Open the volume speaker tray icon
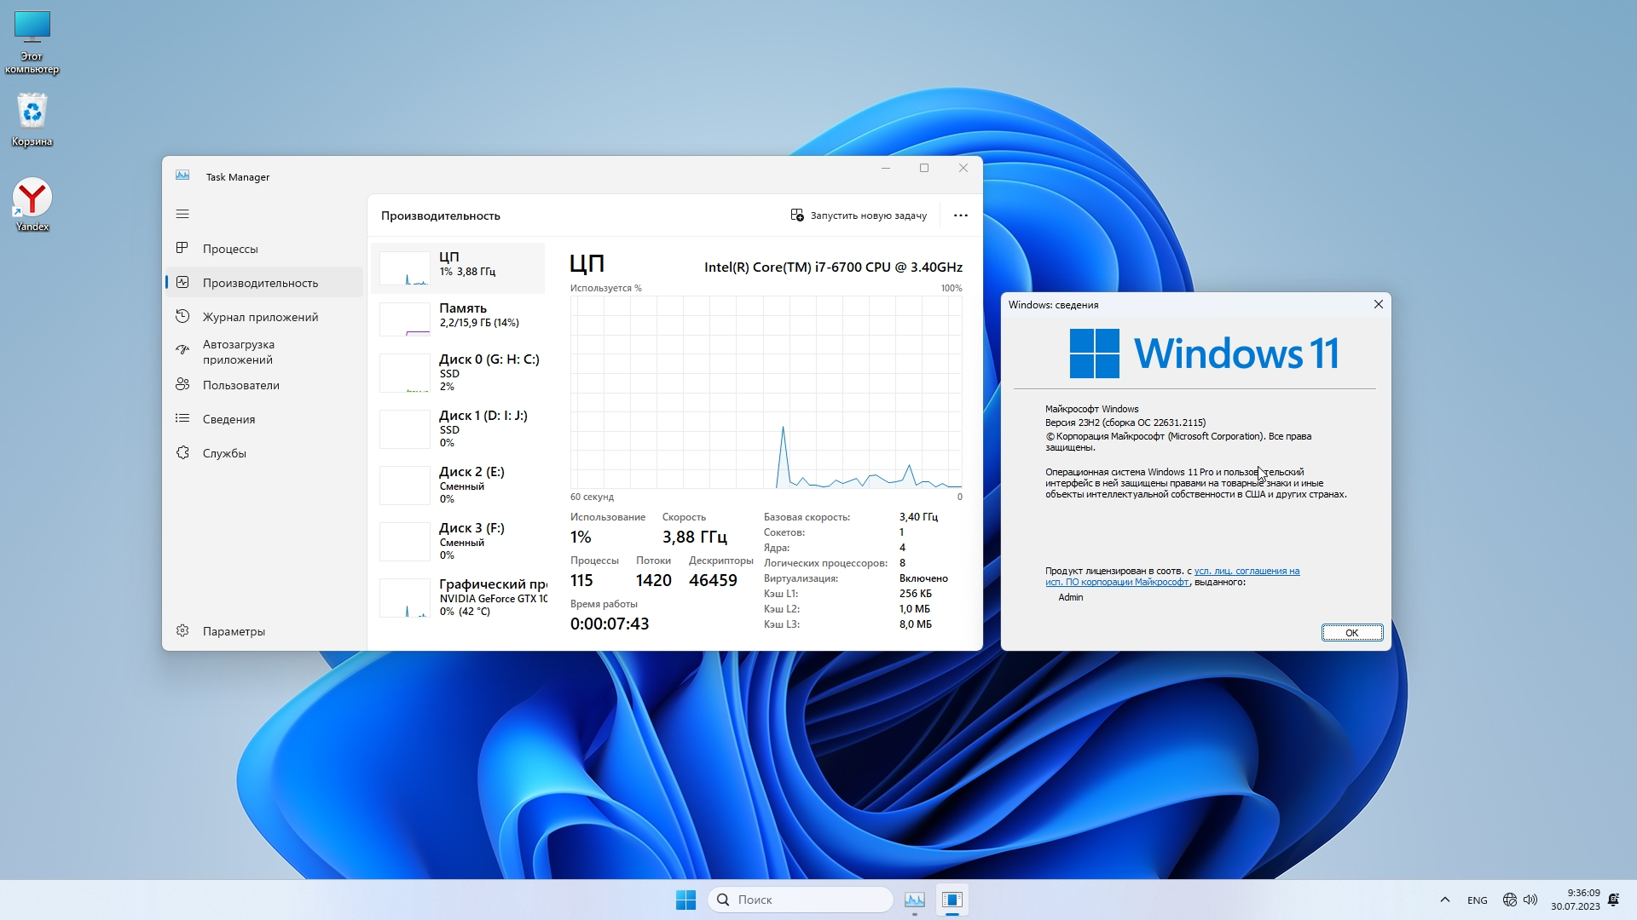Viewport: 1637px width, 920px height. (1530, 900)
